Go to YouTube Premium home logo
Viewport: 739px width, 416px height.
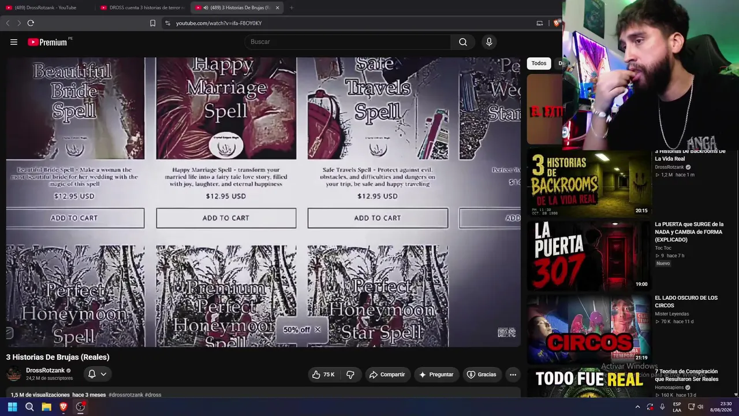click(x=47, y=42)
